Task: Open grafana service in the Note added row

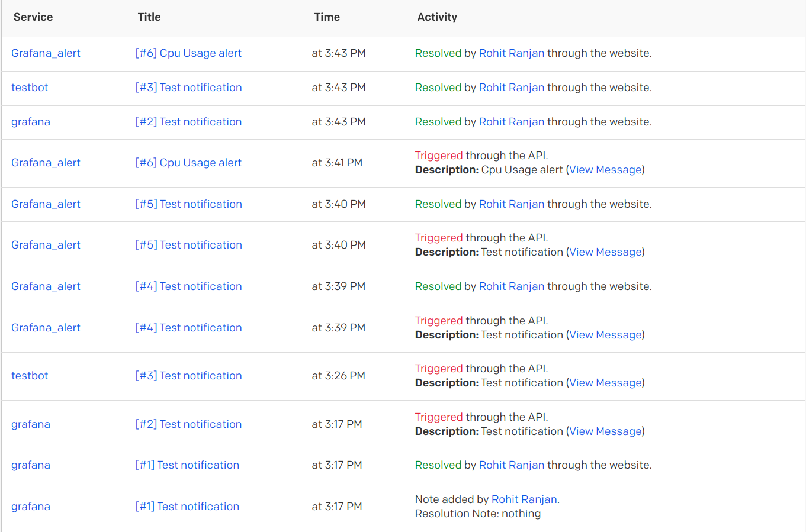Action: 31,507
